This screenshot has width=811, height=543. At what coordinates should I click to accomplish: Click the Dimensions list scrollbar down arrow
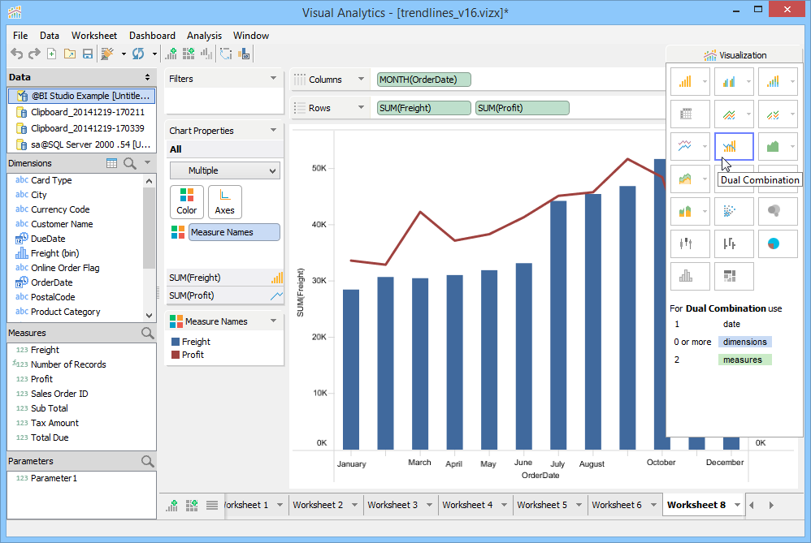tap(149, 315)
